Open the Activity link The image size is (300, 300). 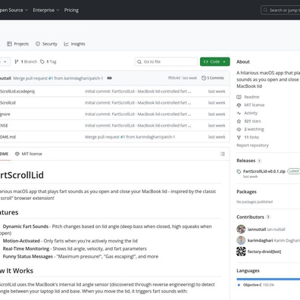[x=251, y=113]
